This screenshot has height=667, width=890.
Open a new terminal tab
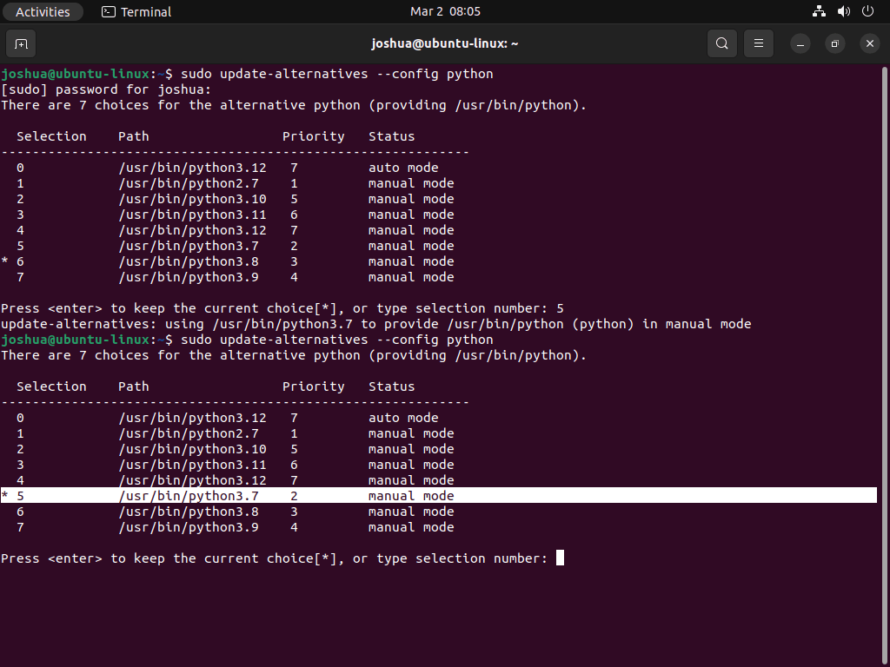point(21,43)
